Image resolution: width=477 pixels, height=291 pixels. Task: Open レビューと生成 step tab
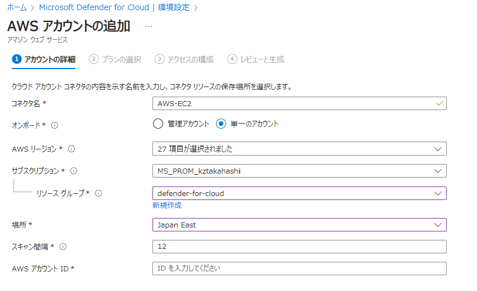(x=256, y=59)
